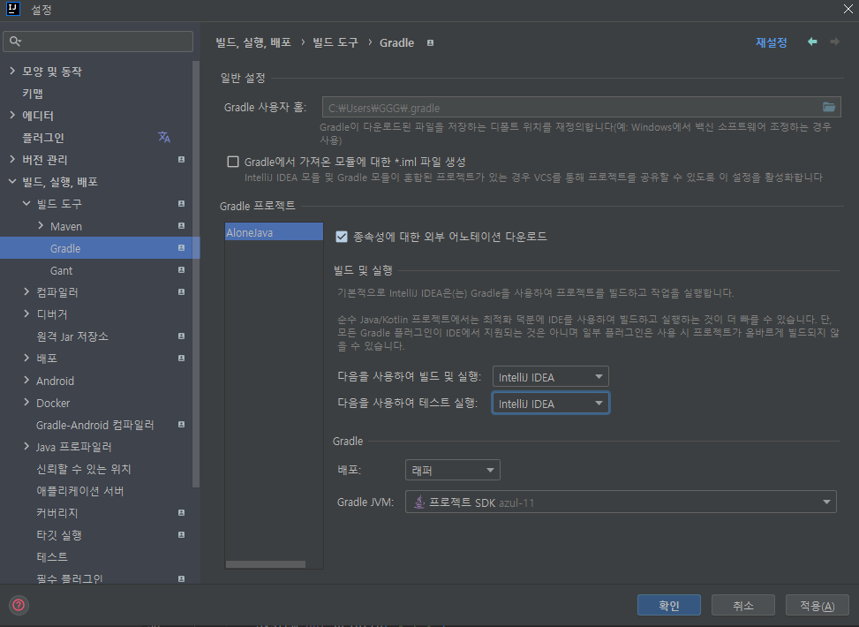The height and width of the screenshot is (627, 859).
Task: Click the project-level icon beside 컴파일러
Action: [x=181, y=292]
